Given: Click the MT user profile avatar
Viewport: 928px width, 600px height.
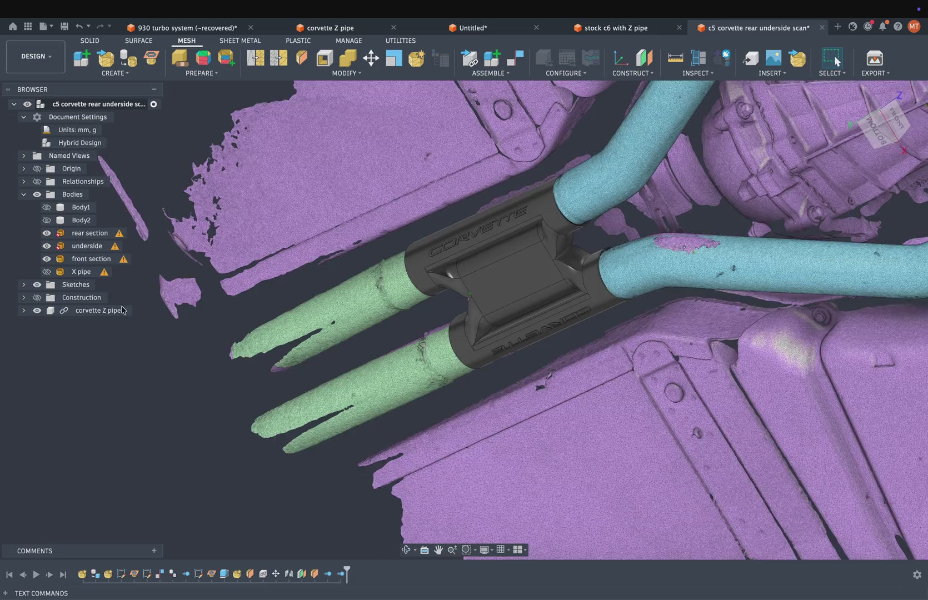Looking at the screenshot, I should click(x=914, y=27).
